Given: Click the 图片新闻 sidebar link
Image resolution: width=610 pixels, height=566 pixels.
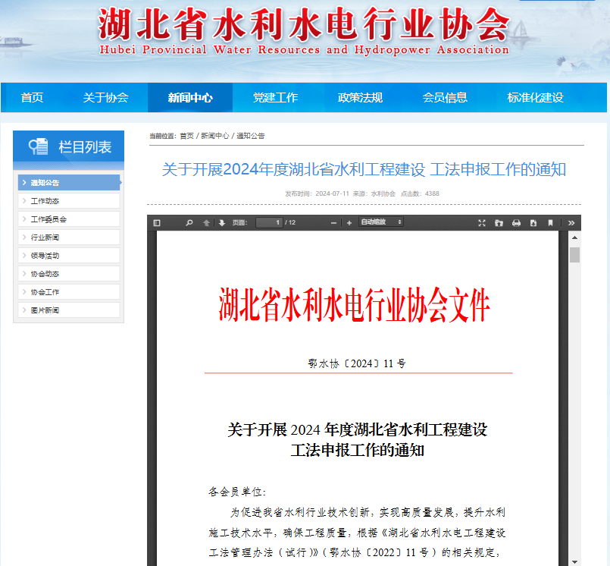Looking at the screenshot, I should (x=45, y=310).
